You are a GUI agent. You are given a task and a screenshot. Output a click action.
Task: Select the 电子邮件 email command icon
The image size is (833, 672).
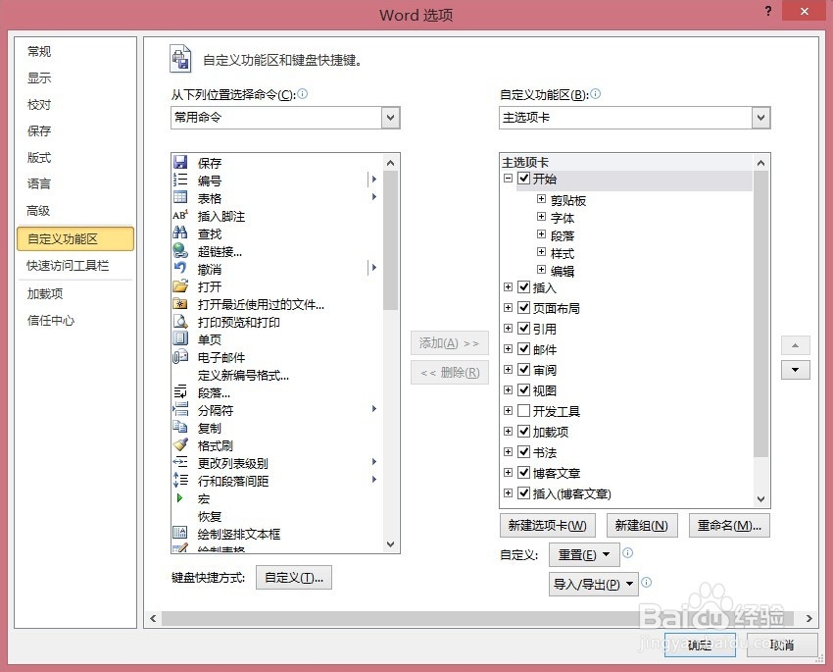click(x=180, y=357)
